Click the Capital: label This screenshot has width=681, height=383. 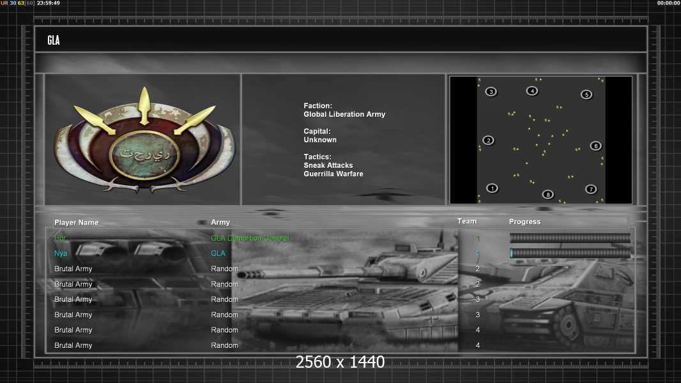pos(317,131)
